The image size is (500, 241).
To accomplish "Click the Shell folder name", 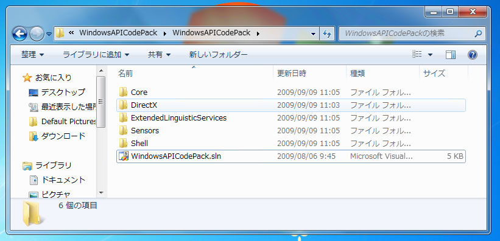I will (139, 143).
